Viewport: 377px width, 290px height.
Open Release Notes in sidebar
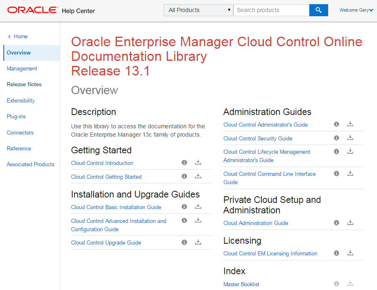[x=24, y=85]
